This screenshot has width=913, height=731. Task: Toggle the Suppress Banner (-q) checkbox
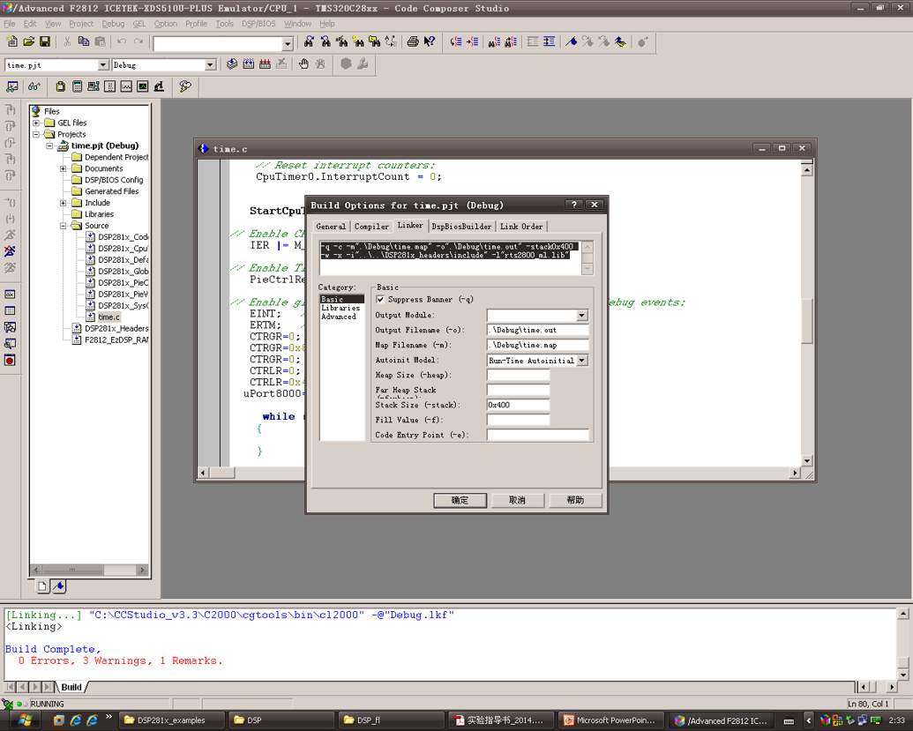point(380,299)
